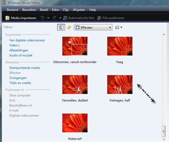
Task: Select the Uitzoomen, vanuit rechtsonder effect thumbnail
Action: [75, 46]
